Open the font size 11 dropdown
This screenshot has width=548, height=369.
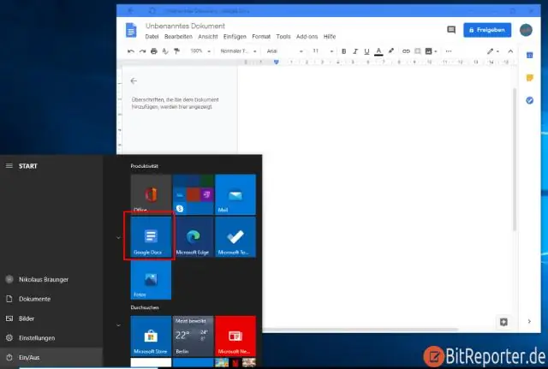323,51
